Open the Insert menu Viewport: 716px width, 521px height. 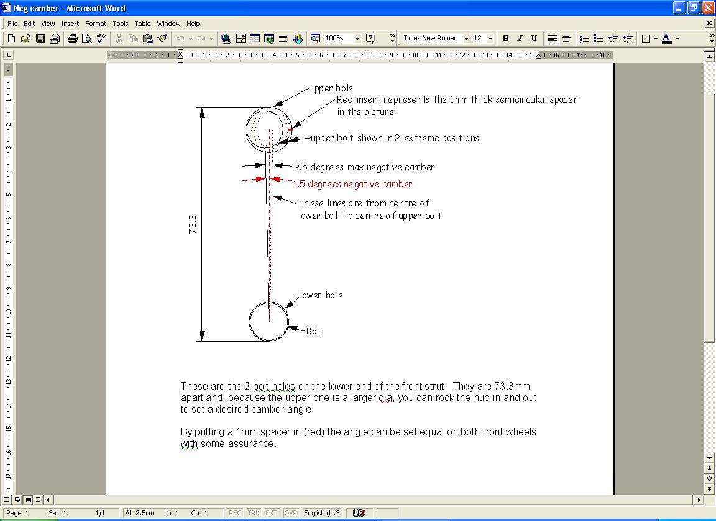(70, 24)
